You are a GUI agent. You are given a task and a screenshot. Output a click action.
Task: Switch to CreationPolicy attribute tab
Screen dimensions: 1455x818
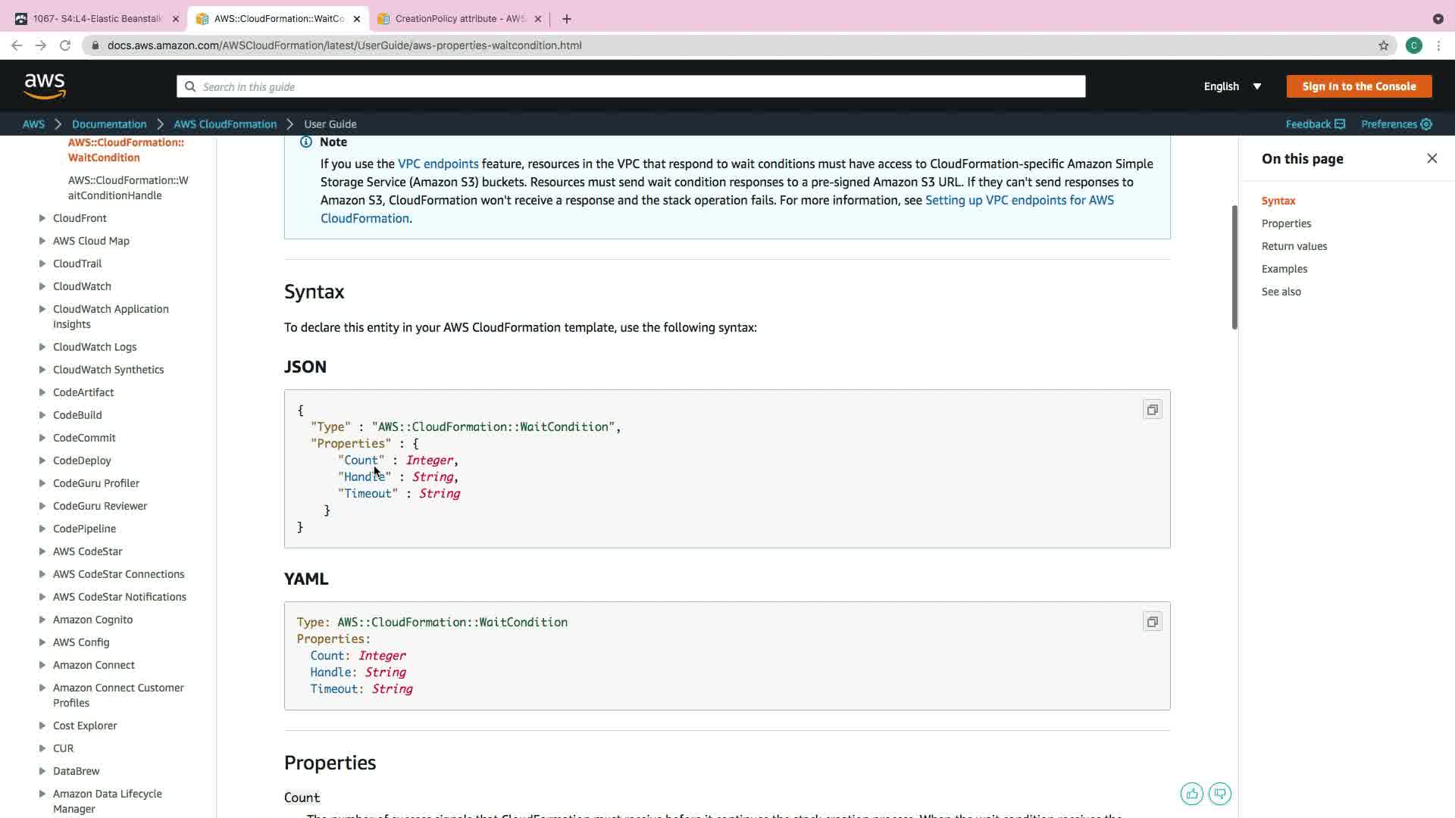tap(459, 19)
